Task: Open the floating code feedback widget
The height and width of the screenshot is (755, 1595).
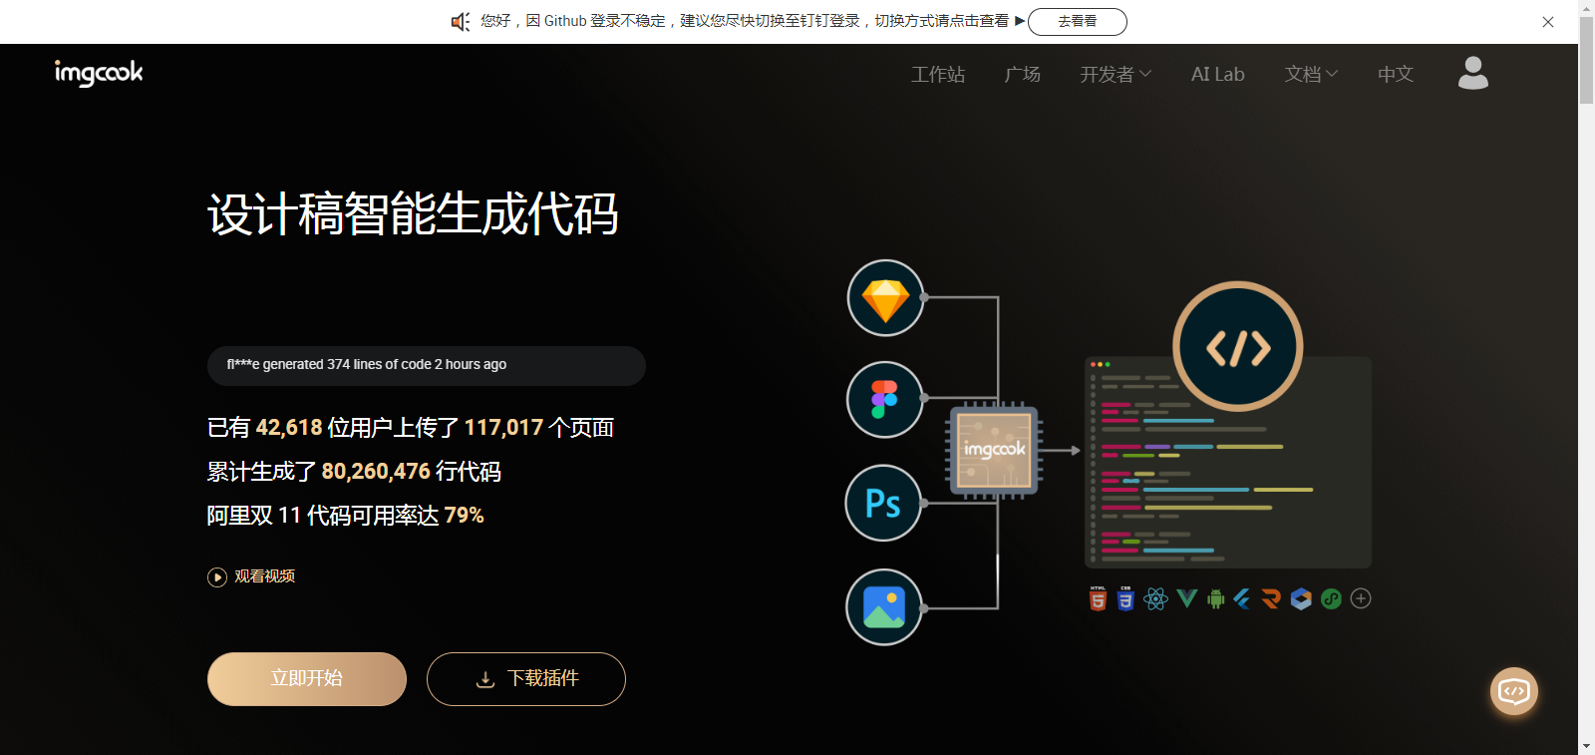Action: 1513,691
